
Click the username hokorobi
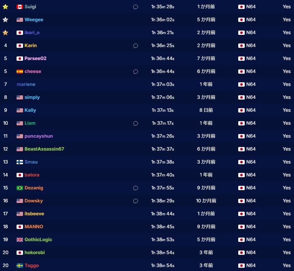point(35,253)
